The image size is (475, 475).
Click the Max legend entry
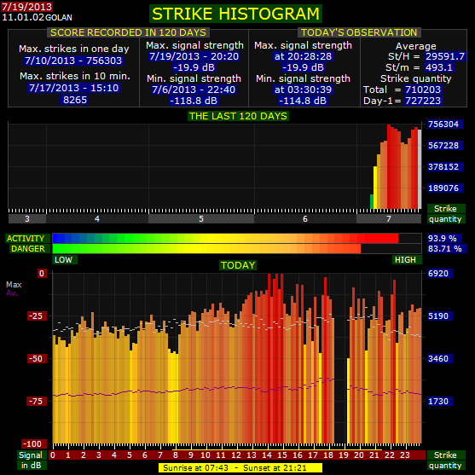pyautogui.click(x=14, y=285)
